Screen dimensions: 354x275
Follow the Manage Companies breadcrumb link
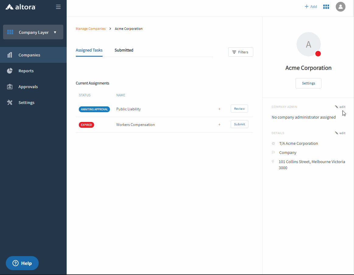point(90,29)
